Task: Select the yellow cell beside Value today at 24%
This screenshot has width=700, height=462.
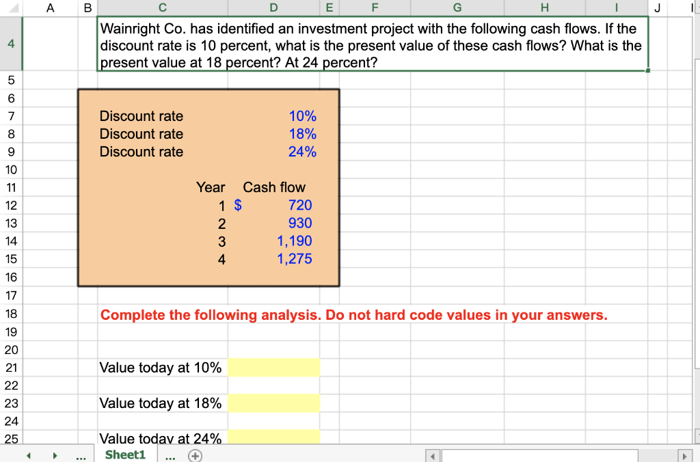Action: click(273, 436)
